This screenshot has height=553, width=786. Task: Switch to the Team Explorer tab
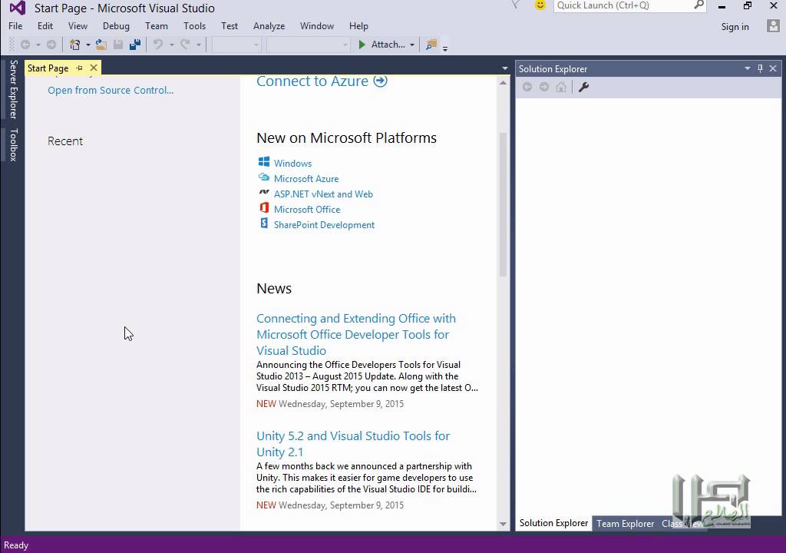[625, 523]
